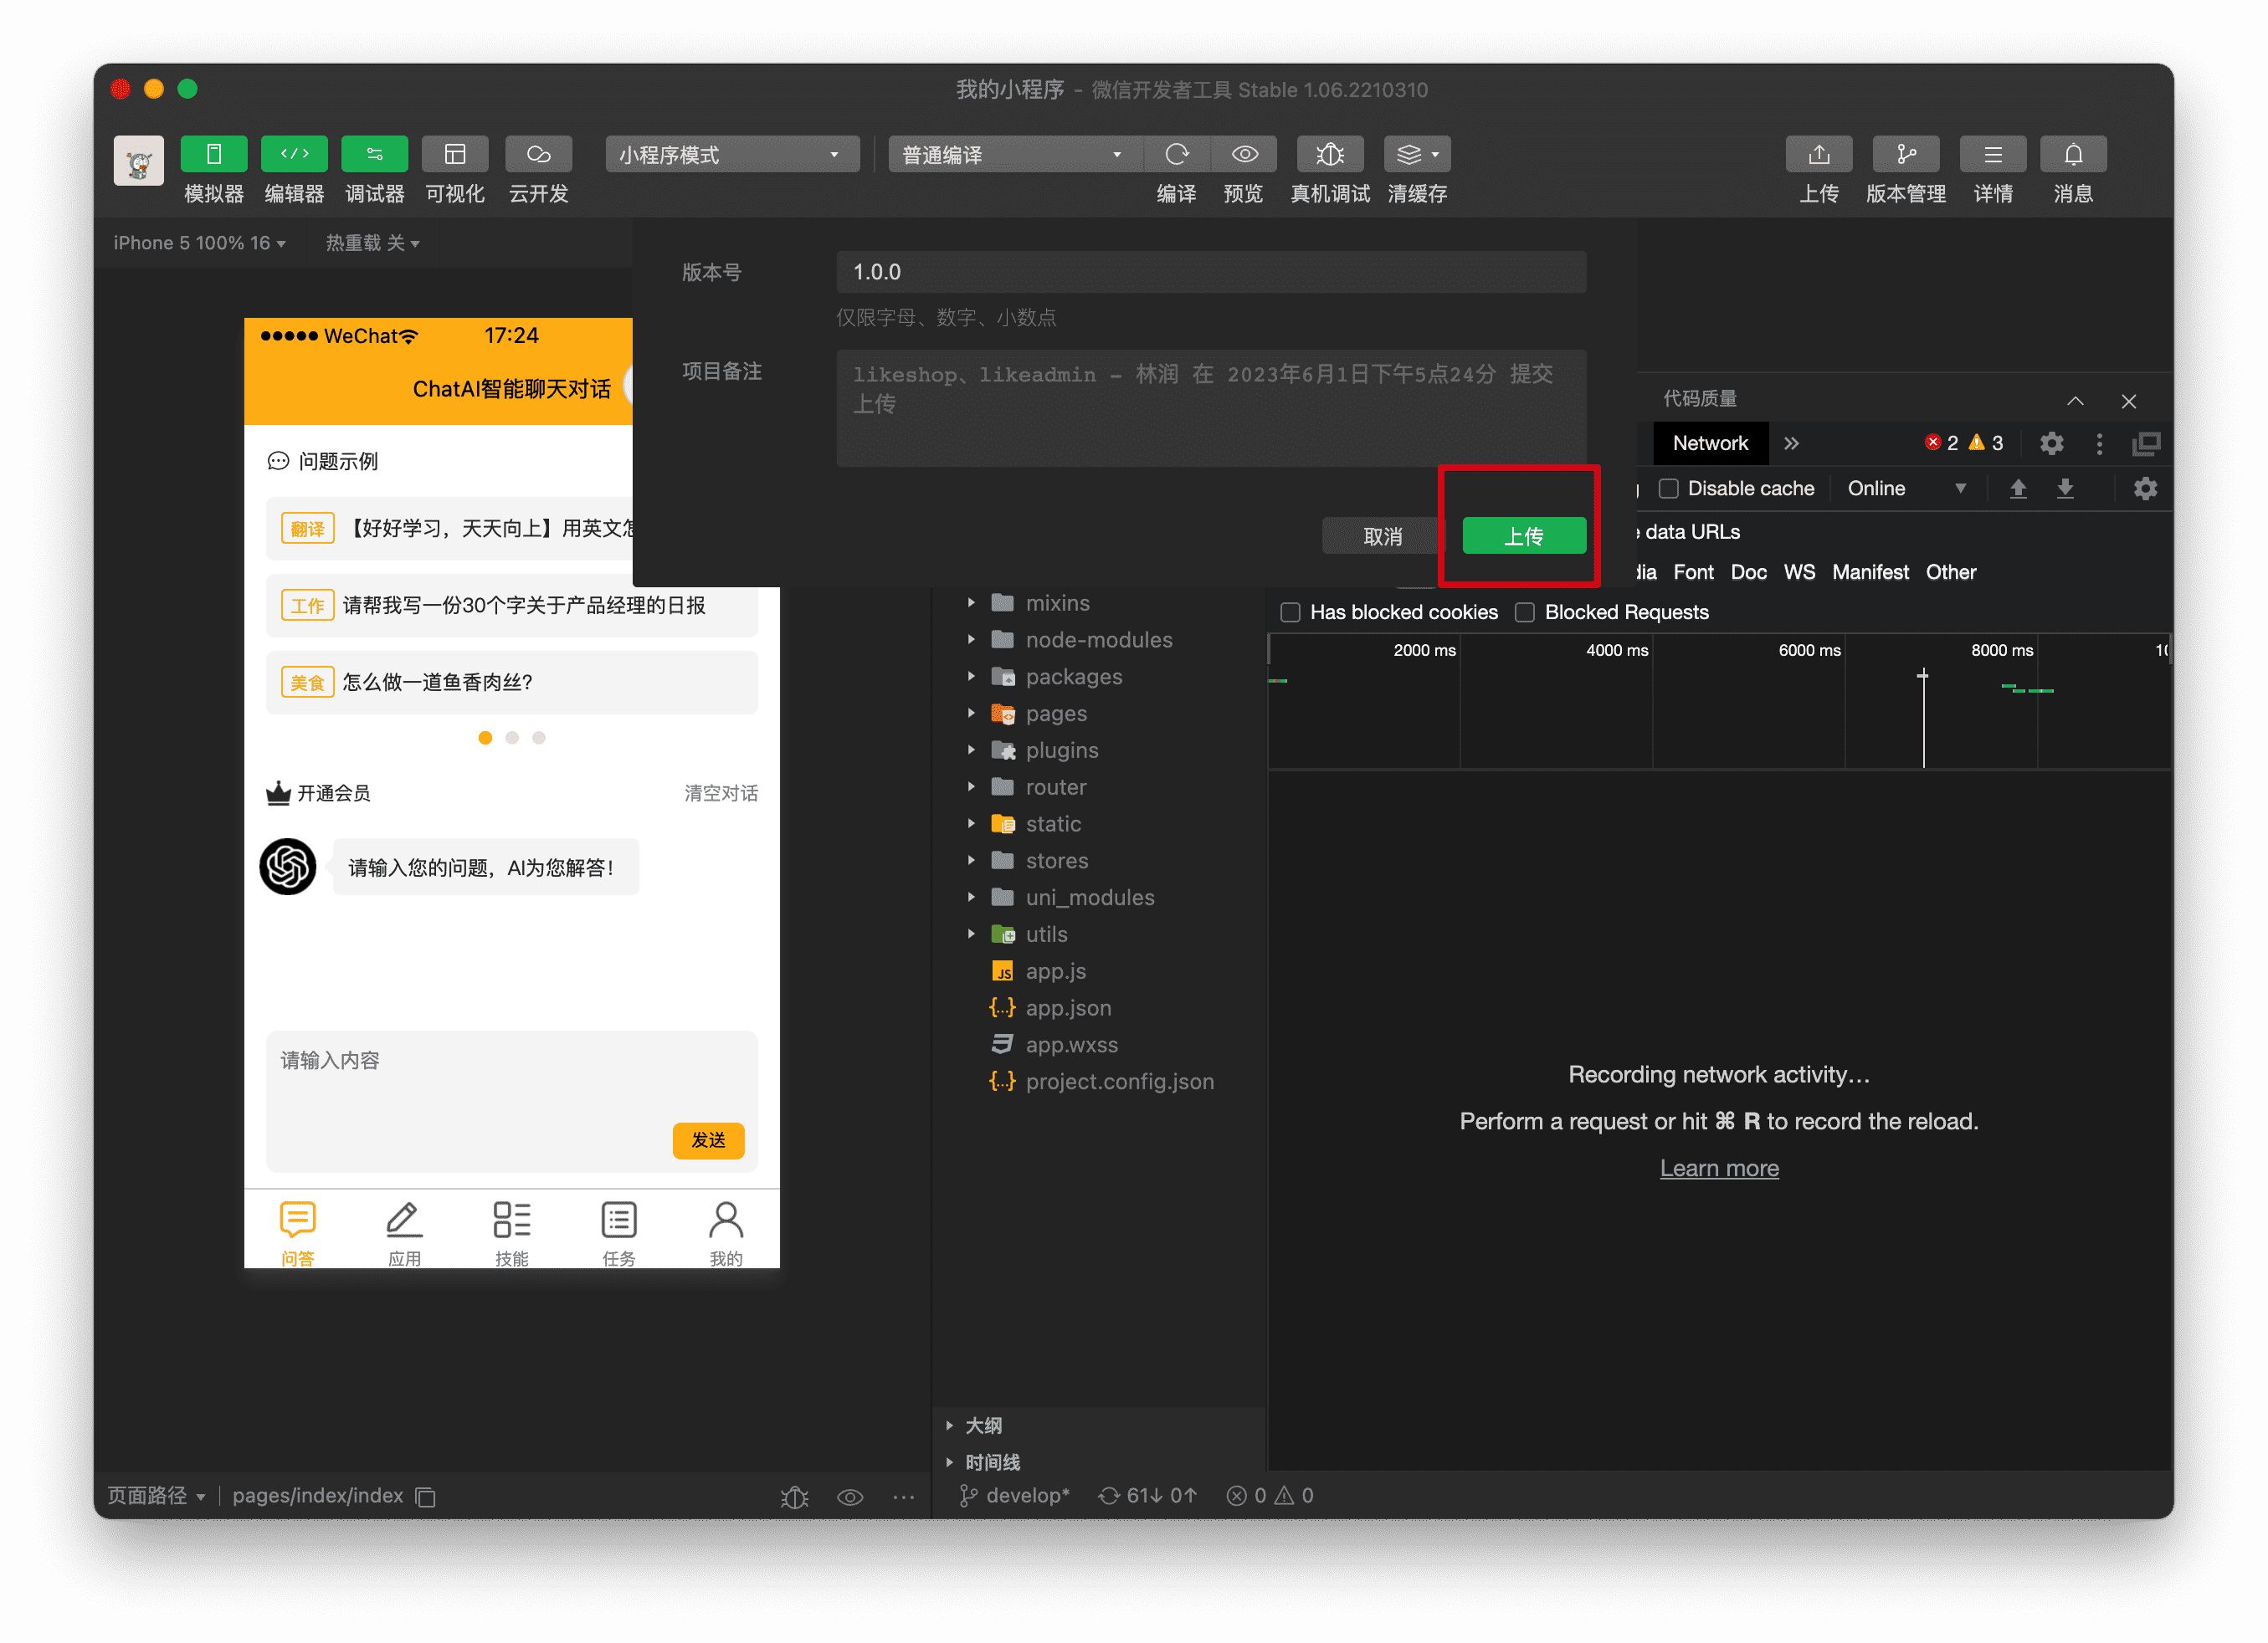2268x1643 pixels.
Task: Enable Disable cache checkbox
Action: [x=1668, y=489]
